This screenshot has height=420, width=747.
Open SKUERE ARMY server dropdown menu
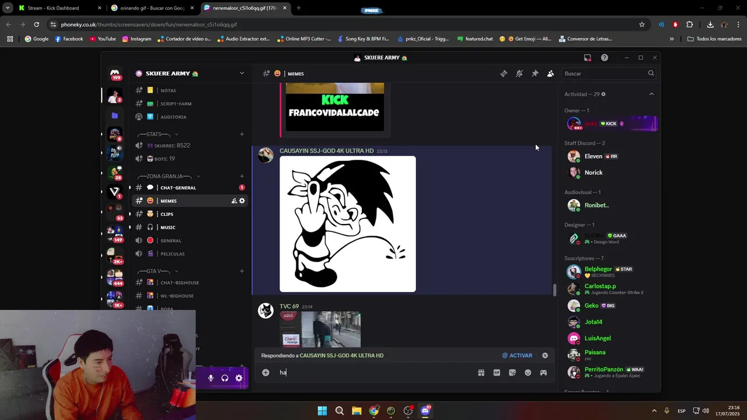click(242, 73)
